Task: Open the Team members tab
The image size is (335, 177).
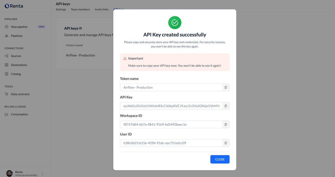Action: coord(80,9)
